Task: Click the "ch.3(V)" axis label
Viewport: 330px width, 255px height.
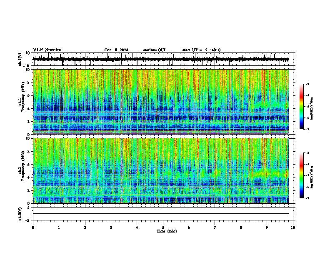Action: (x=20, y=214)
